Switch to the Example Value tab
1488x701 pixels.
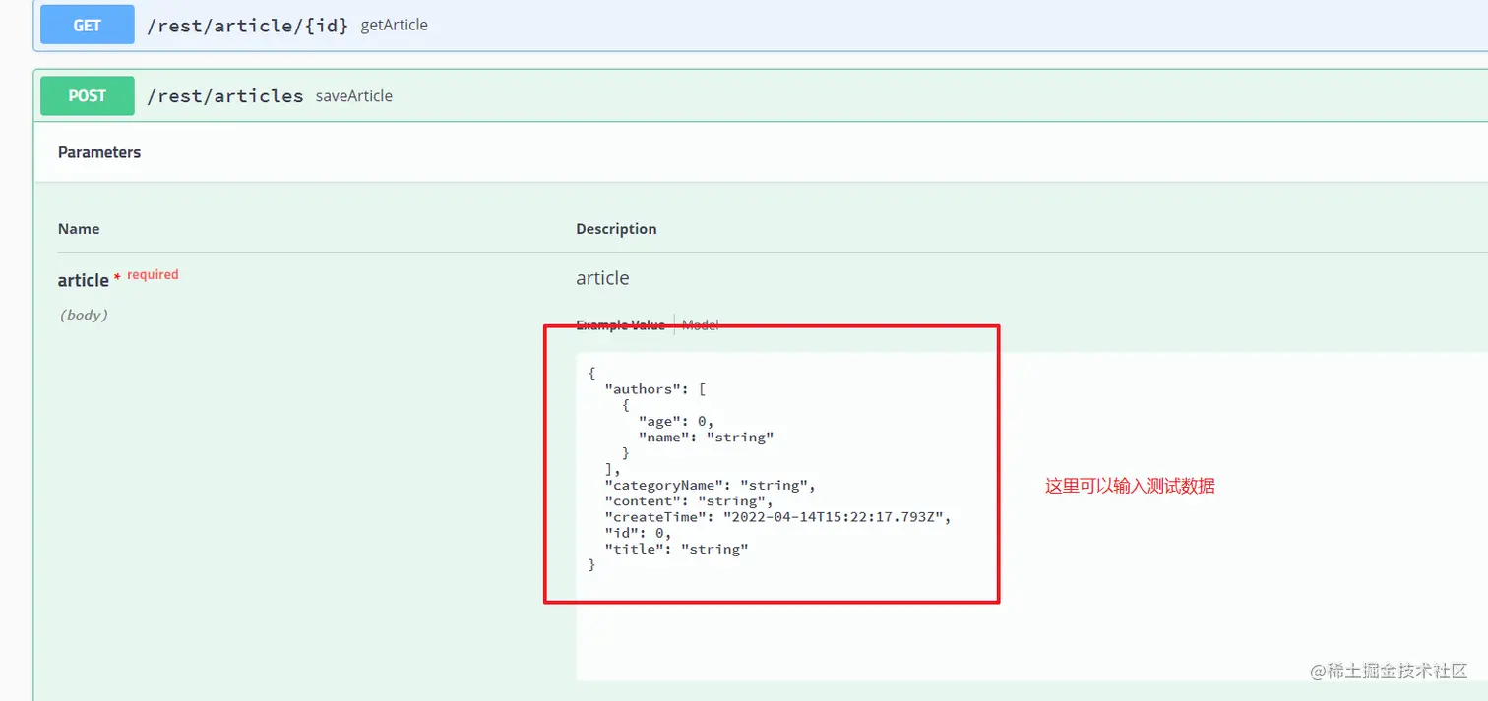pos(620,325)
